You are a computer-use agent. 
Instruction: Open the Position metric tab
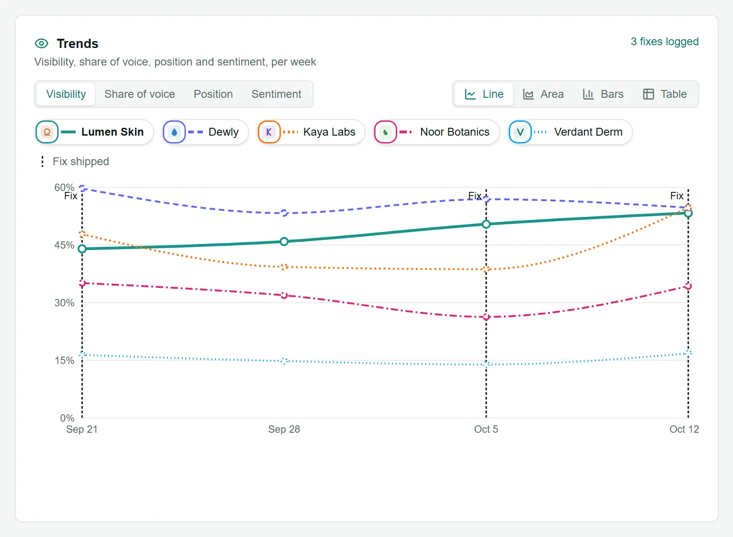coord(213,94)
